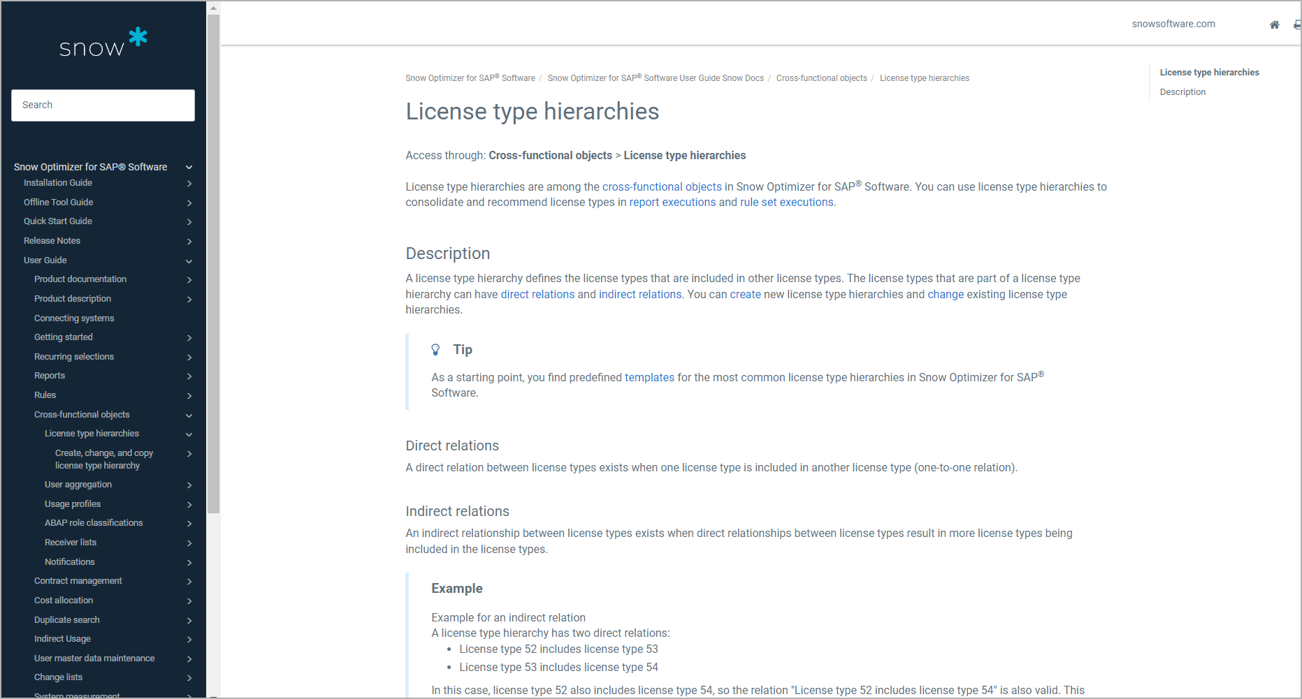Jump to Description in page outline
The image size is (1302, 699).
(1182, 92)
